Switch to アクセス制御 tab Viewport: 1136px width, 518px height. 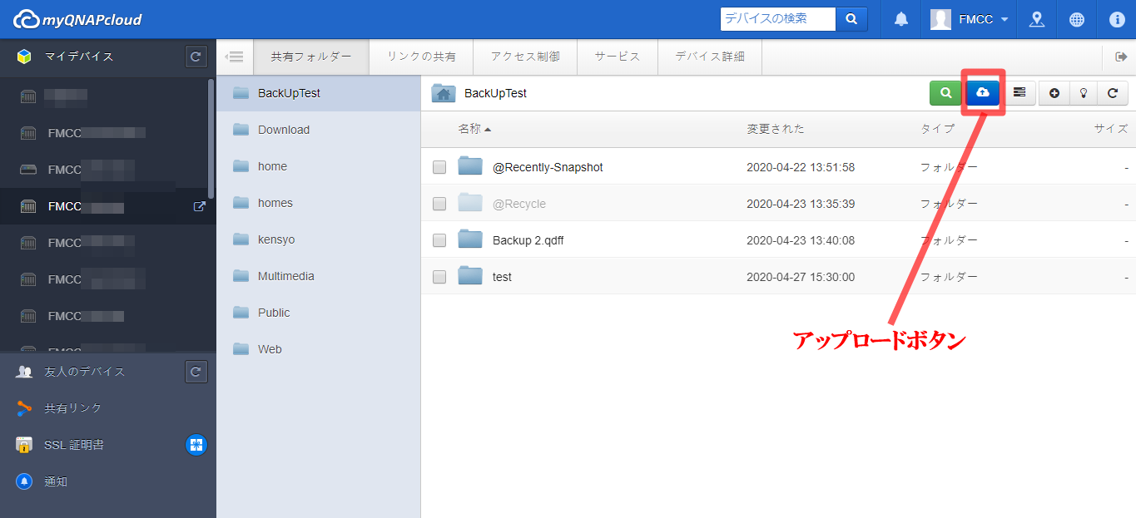click(525, 57)
